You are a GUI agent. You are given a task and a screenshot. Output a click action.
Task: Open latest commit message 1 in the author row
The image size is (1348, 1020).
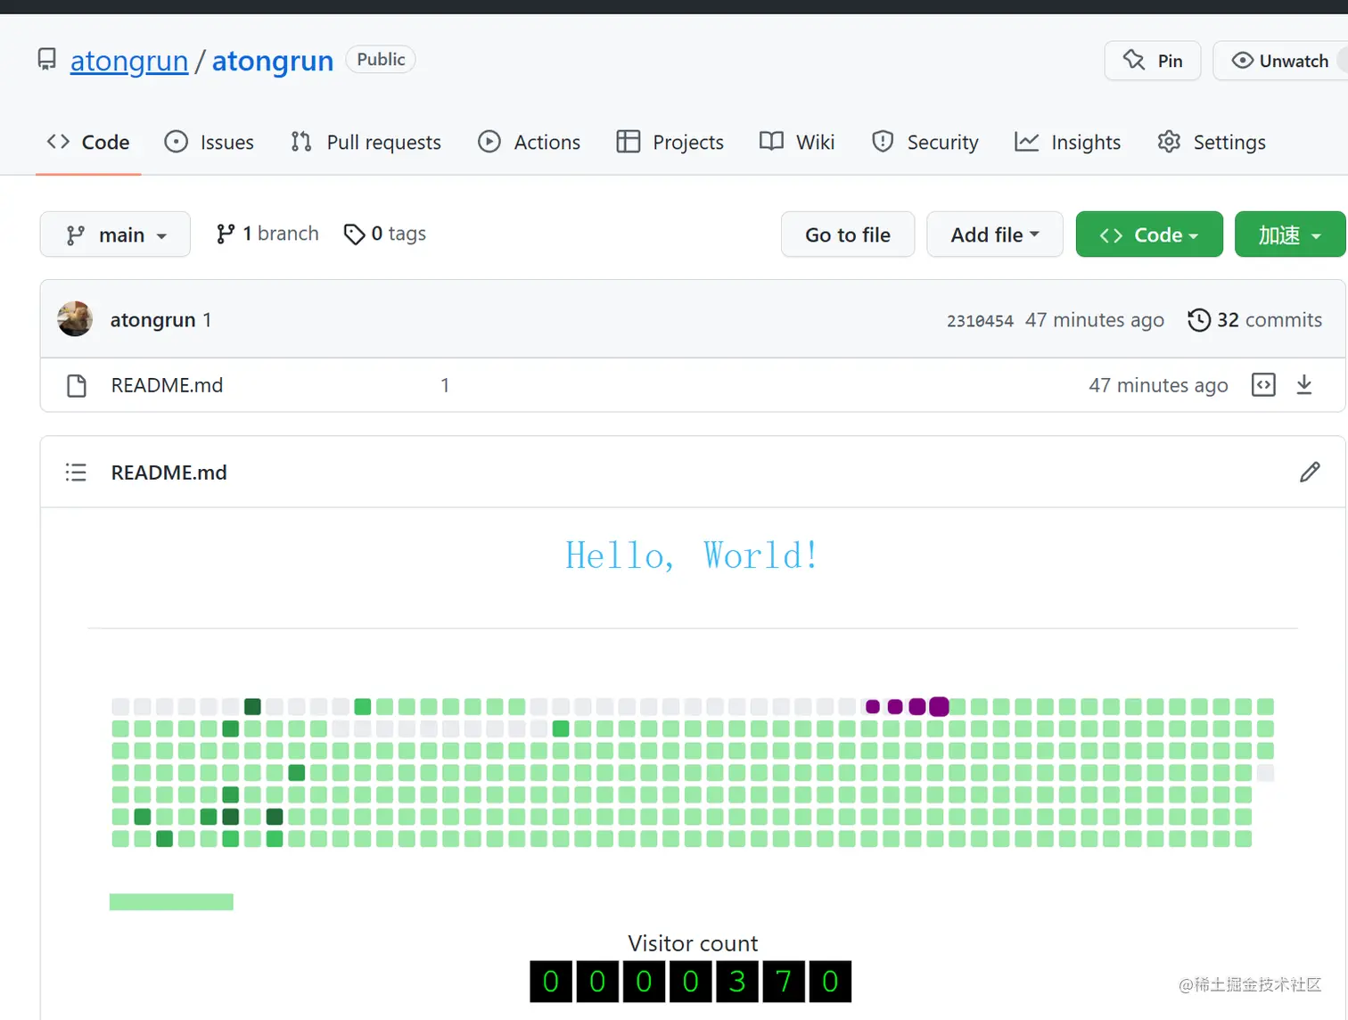click(207, 320)
